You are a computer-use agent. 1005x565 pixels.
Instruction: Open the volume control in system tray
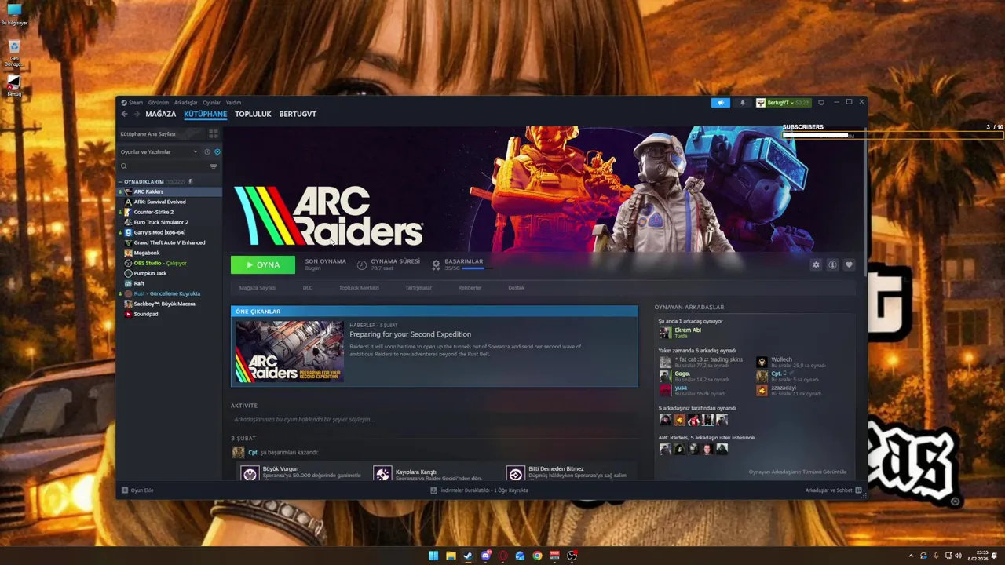pyautogui.click(x=959, y=556)
